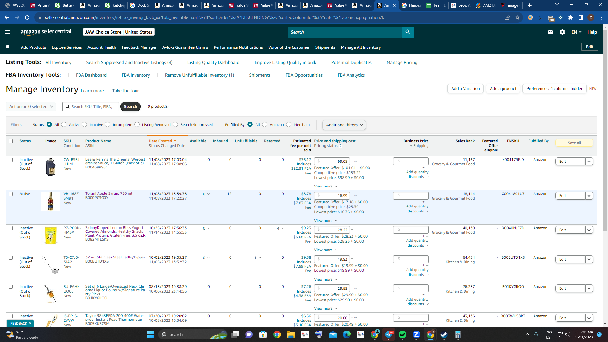Open Account Health in the nav bar

[x=102, y=47]
